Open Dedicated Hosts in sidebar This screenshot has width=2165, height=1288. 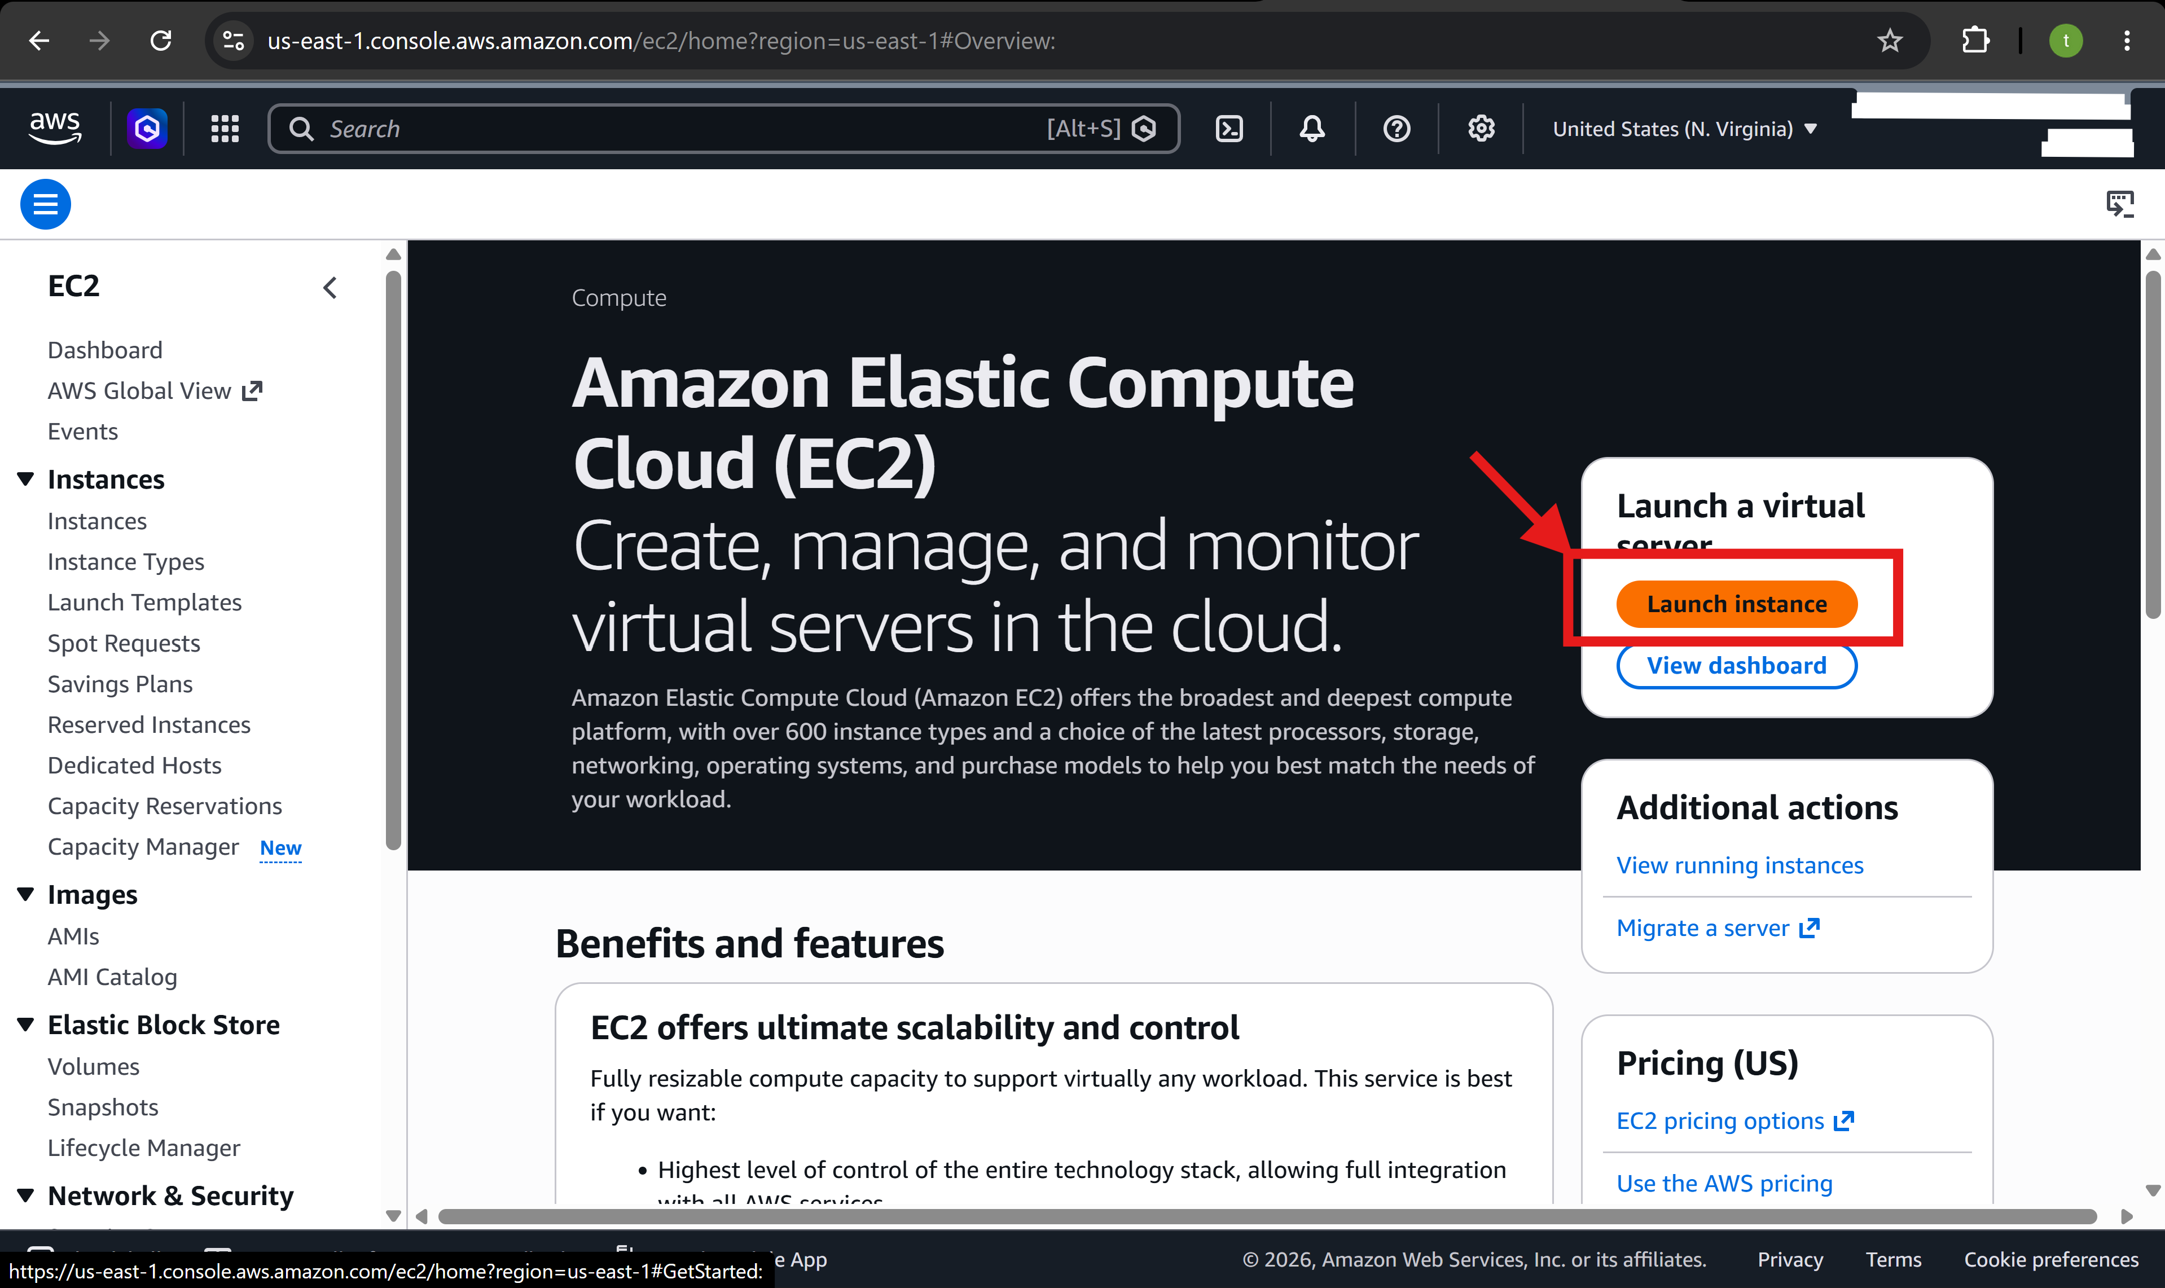(134, 766)
